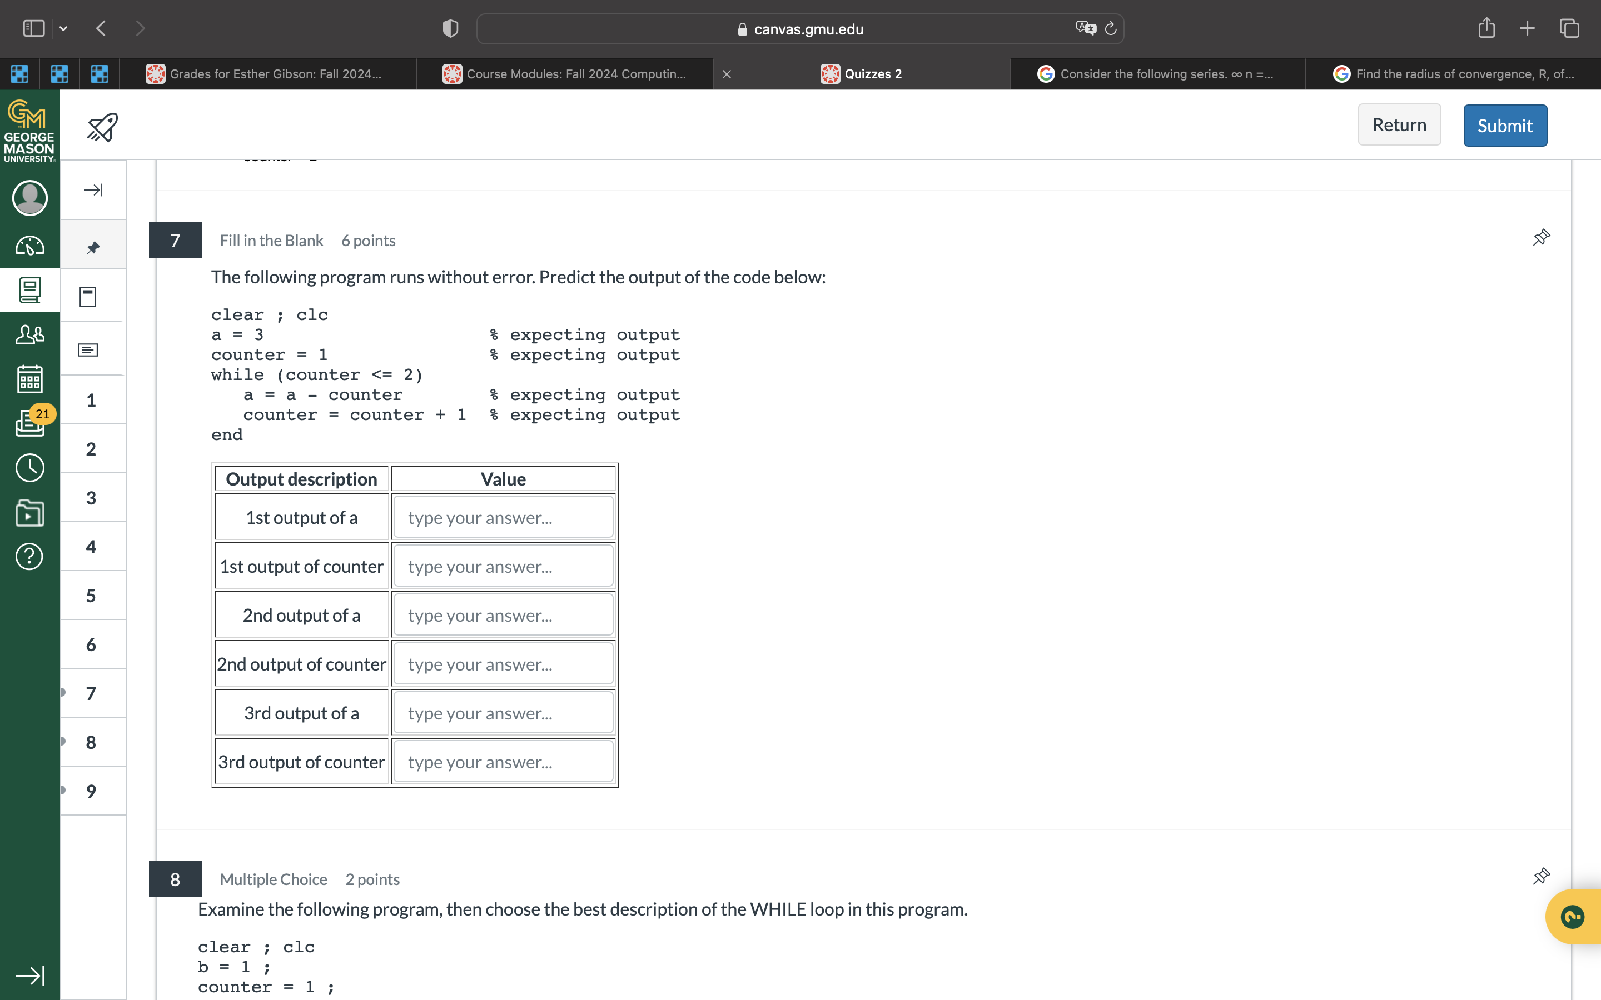Jump to question 2 in navigator
Viewport: 1601px width, 1000px height.
91,449
